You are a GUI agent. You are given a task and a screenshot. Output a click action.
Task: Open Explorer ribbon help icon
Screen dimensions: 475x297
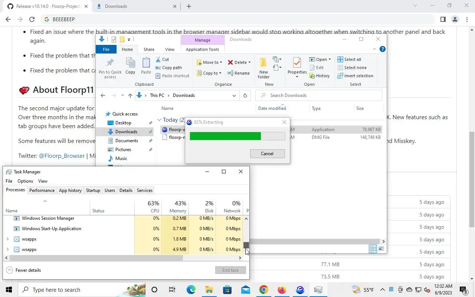coord(383,49)
